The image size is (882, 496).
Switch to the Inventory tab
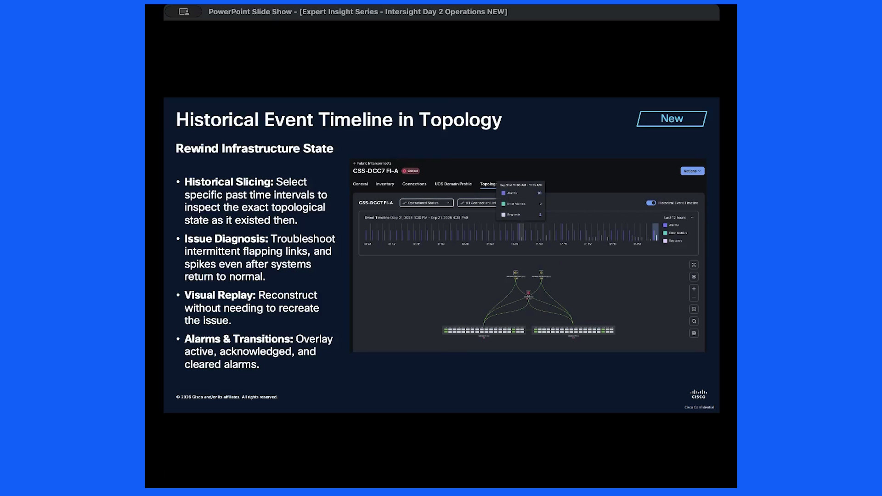pyautogui.click(x=385, y=184)
